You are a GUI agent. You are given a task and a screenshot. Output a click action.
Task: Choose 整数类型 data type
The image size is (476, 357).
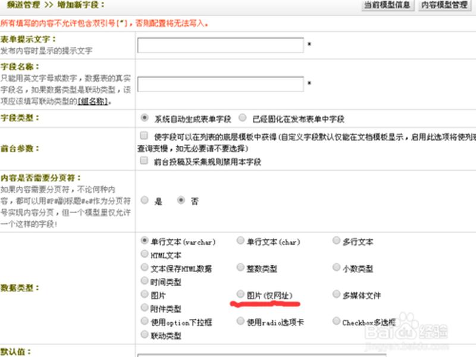coord(240,267)
